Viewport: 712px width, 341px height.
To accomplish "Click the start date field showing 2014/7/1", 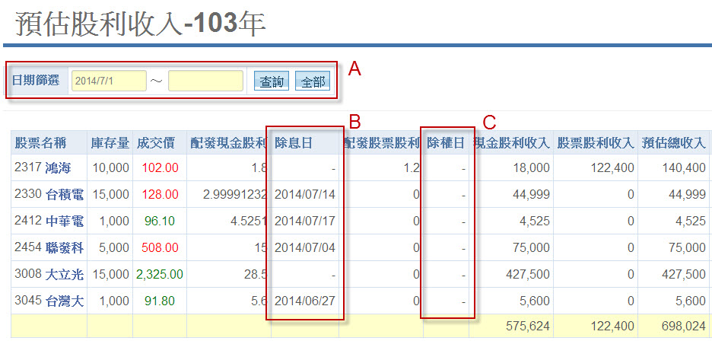I will [109, 81].
